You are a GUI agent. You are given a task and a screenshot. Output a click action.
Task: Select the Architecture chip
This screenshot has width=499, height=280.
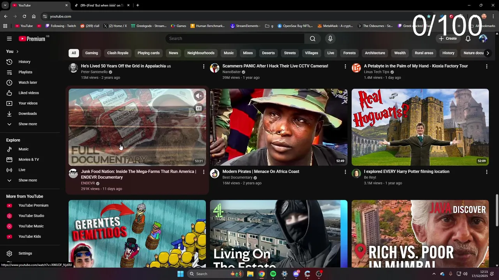click(375, 53)
